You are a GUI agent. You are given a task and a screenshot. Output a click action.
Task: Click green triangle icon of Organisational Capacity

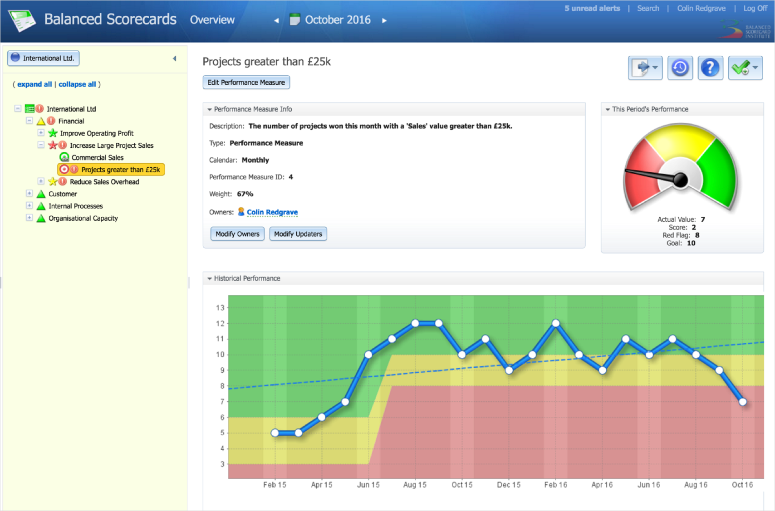point(41,218)
